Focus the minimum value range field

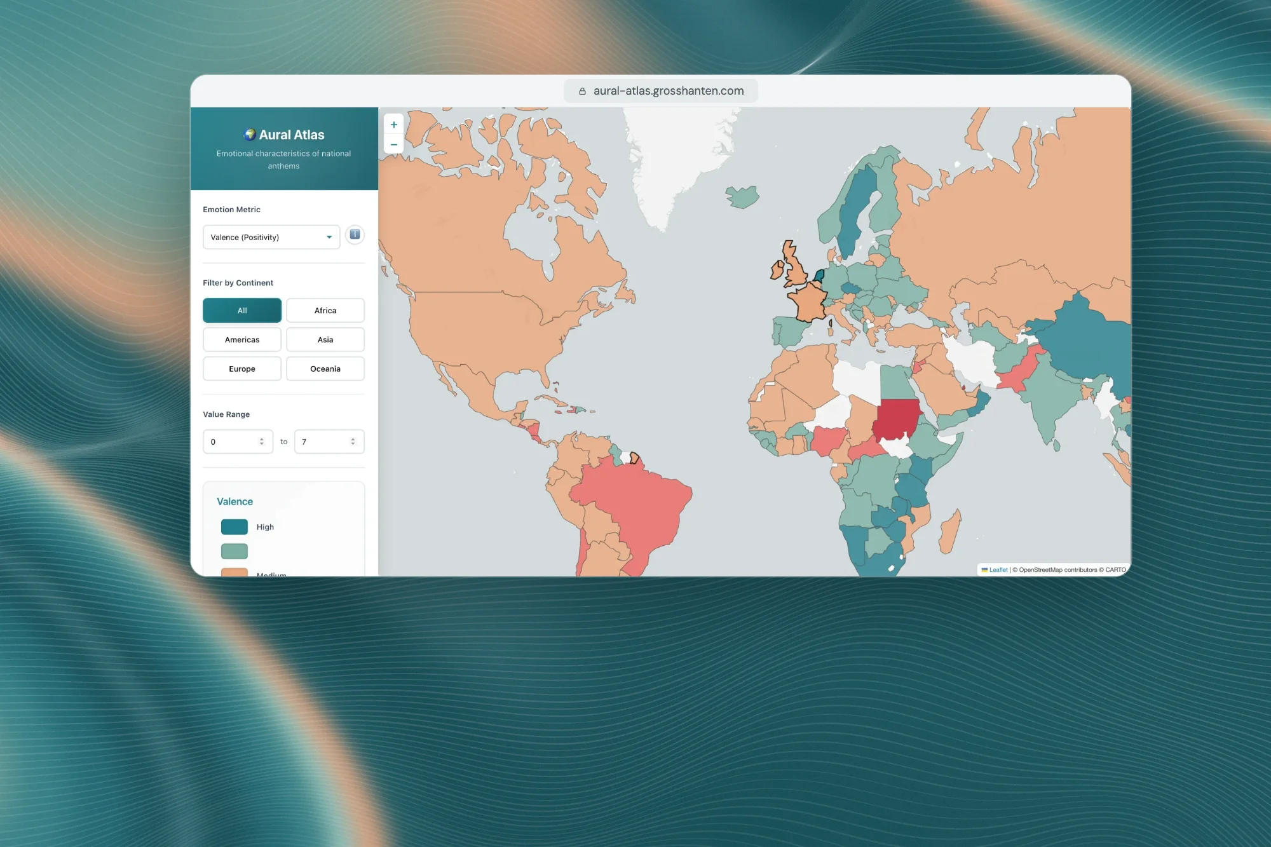point(238,442)
